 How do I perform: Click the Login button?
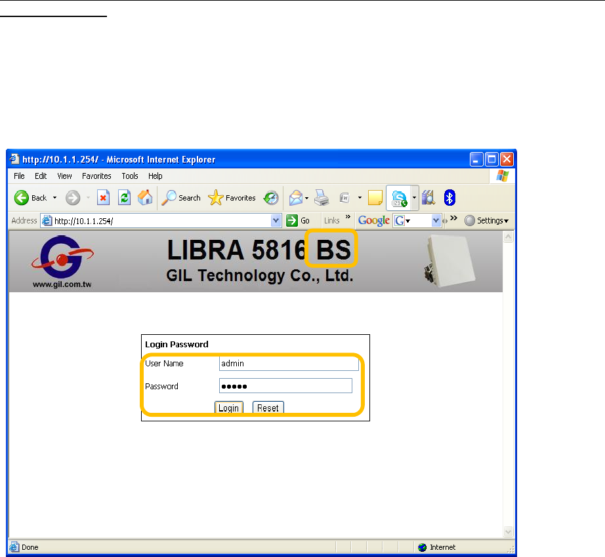point(229,408)
